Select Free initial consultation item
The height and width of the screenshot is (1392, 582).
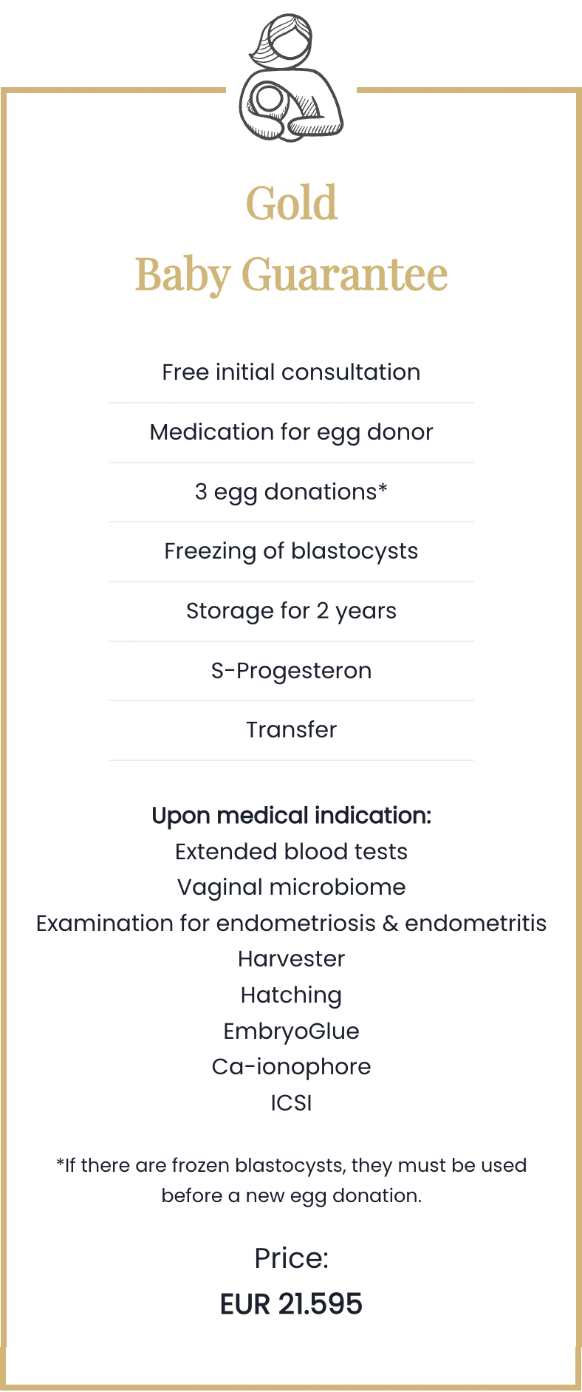coord(291,372)
